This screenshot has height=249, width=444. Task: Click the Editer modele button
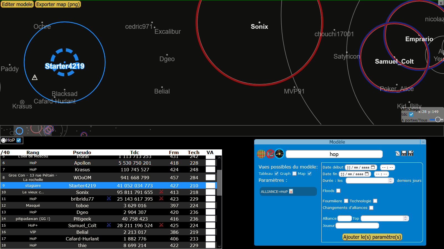[x=17, y=4]
